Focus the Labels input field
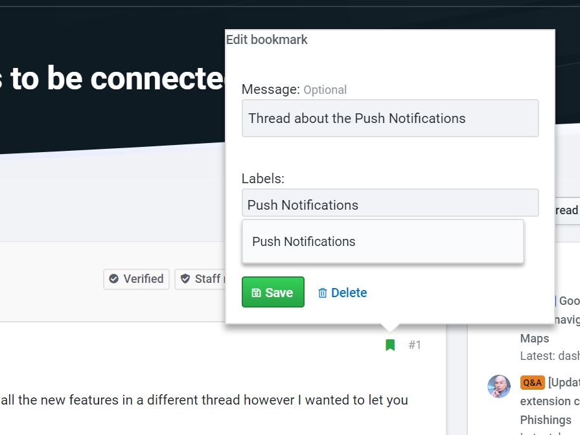This screenshot has height=435, width=580. pos(389,205)
